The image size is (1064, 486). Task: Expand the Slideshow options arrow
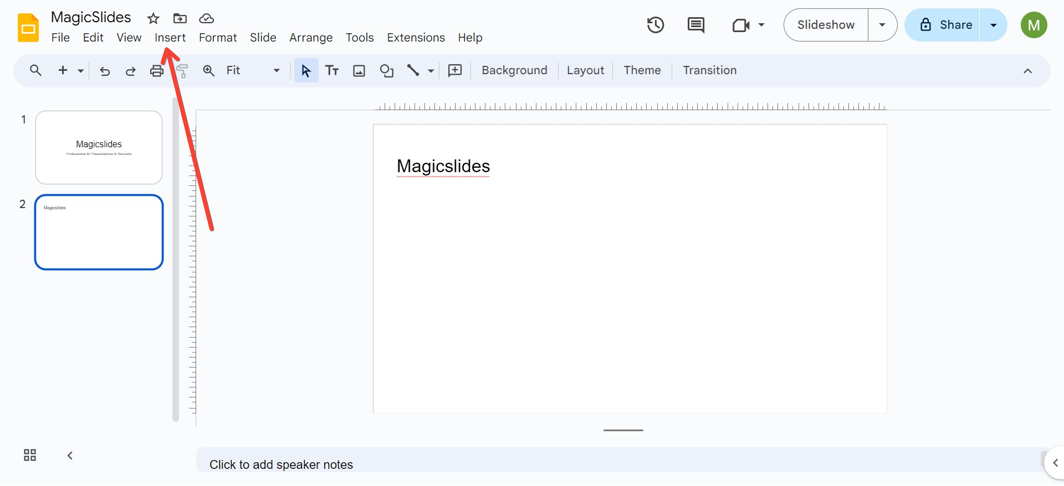pyautogui.click(x=882, y=25)
